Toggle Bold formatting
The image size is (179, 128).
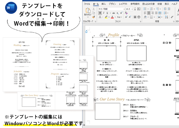tap(100, 13)
